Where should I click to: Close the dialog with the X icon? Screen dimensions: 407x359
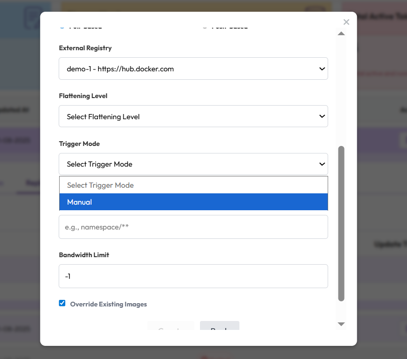(346, 22)
